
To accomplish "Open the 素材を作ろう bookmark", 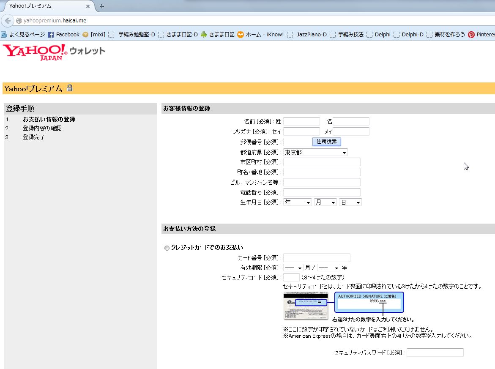I will point(446,34).
